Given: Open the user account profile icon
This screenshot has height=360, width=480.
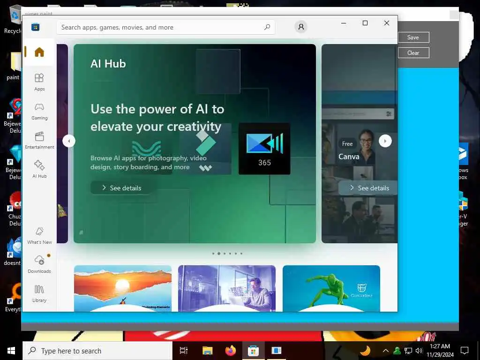Looking at the screenshot, I should 301,27.
